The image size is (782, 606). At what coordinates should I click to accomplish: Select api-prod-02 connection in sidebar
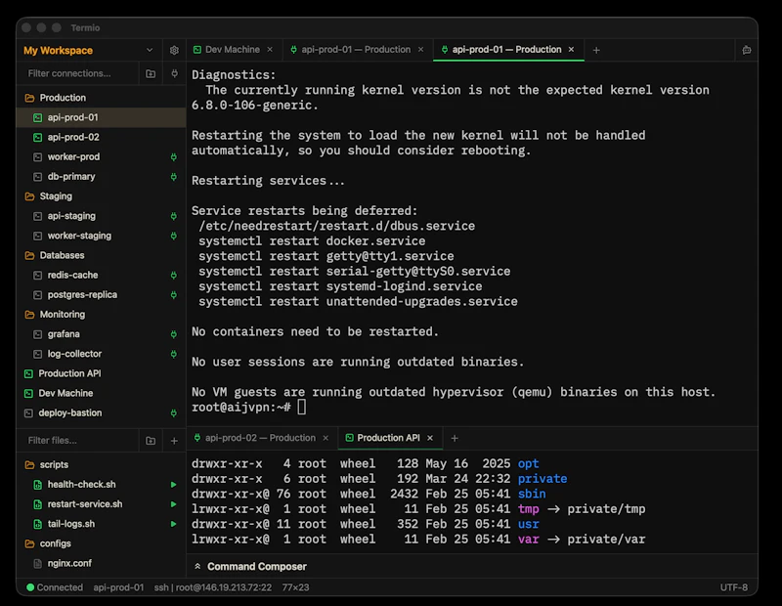click(x=102, y=137)
